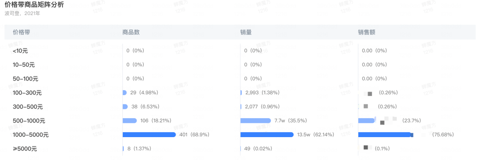Click the 销售额 column header

(367, 32)
